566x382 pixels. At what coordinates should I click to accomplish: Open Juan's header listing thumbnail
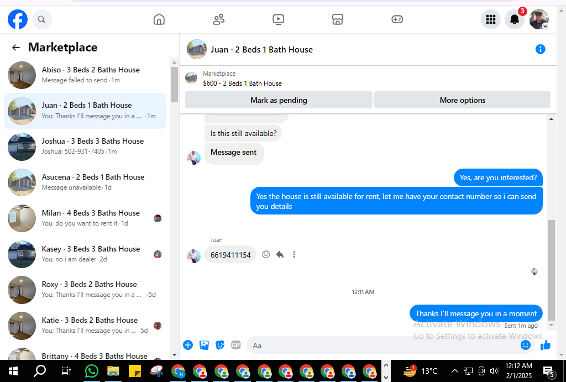197,49
